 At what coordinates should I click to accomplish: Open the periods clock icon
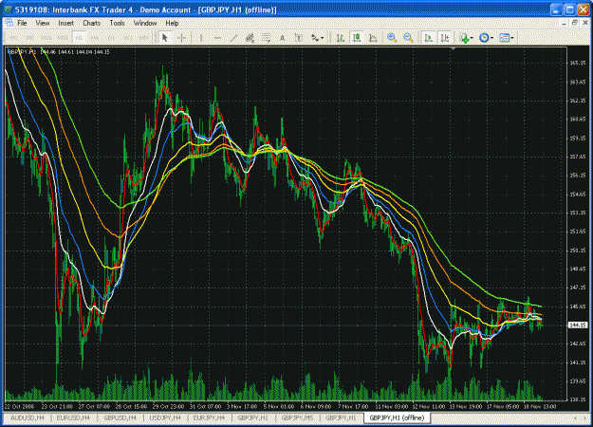click(484, 38)
